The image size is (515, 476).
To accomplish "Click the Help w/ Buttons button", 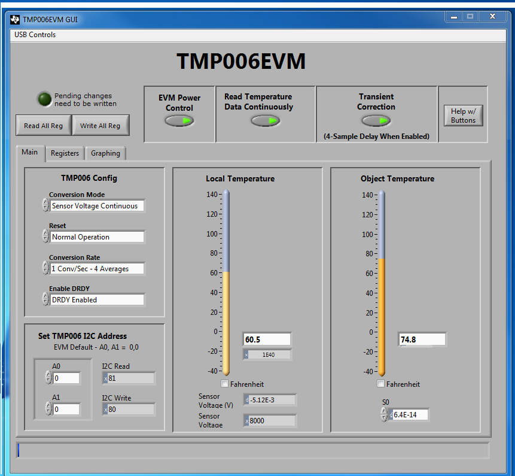I will [463, 116].
